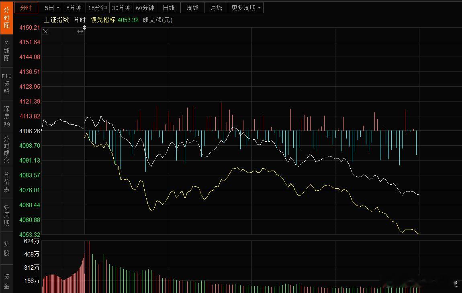Screen dimensions: 462x293
Task: Click the 312万 volume axis label
Action: point(31,267)
